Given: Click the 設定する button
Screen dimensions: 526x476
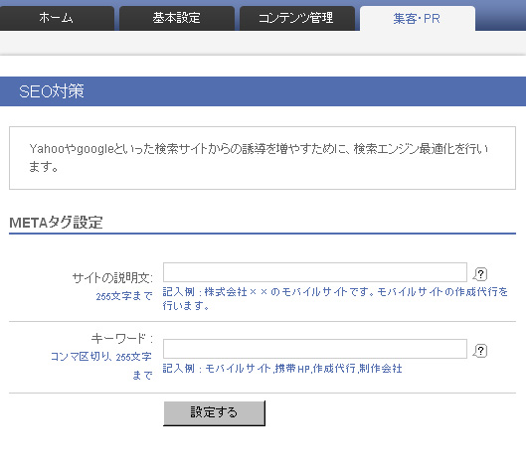Looking at the screenshot, I should 214,413.
